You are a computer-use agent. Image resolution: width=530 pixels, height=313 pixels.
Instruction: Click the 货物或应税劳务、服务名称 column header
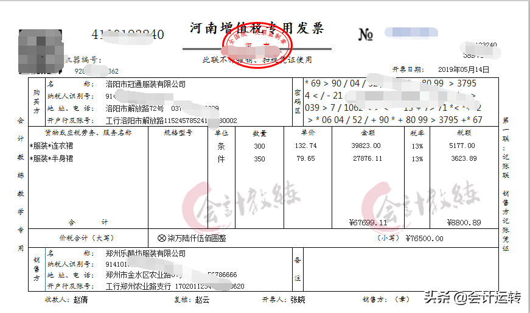88,133
